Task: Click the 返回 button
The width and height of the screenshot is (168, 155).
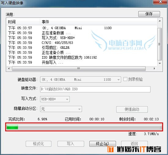Action: point(134,144)
